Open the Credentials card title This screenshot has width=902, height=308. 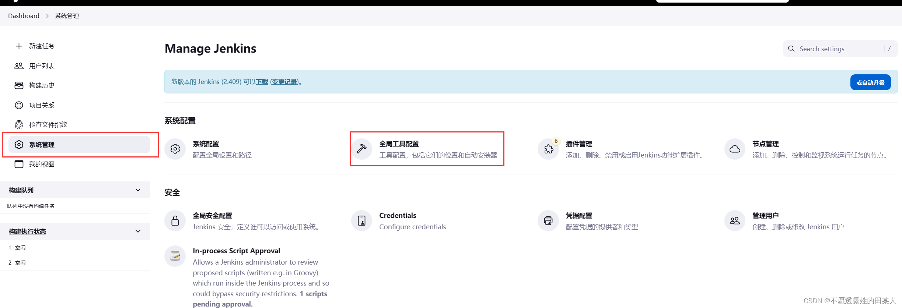point(398,216)
